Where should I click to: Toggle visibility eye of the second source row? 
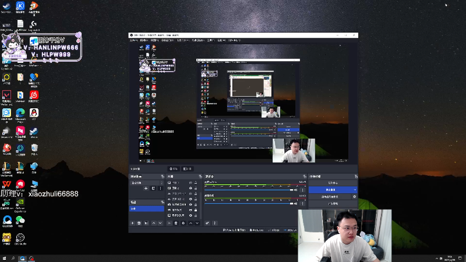point(190,188)
